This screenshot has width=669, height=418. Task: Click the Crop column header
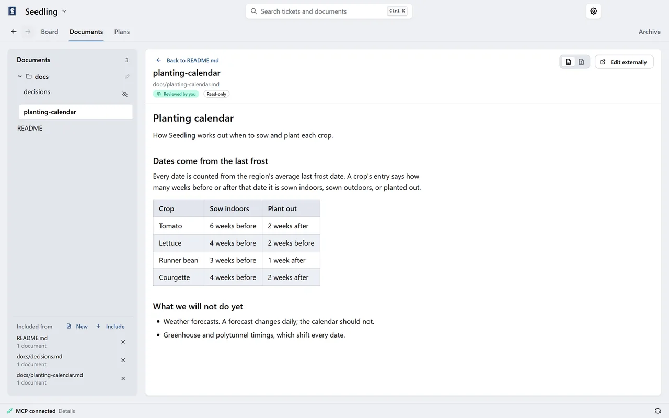point(179,208)
